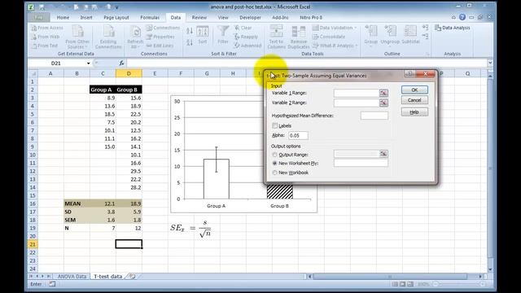This screenshot has width=521, height=293.
Task: Click Sort Z to A icon
Action: tap(190, 42)
